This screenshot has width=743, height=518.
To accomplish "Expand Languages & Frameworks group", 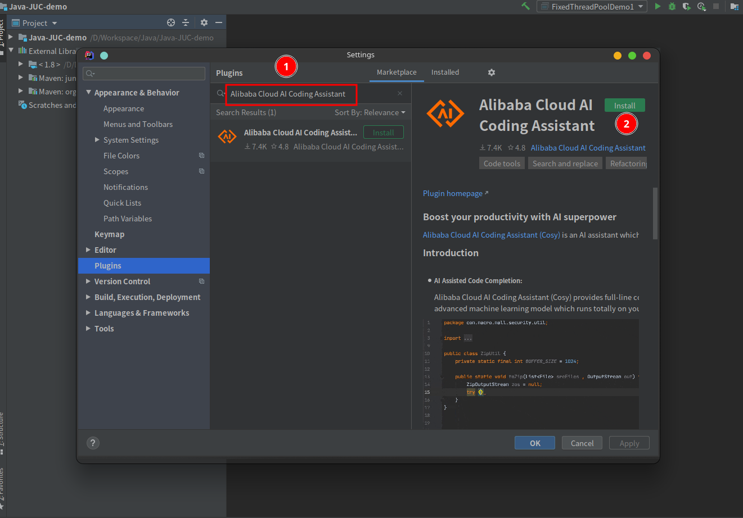I will pyautogui.click(x=88, y=312).
